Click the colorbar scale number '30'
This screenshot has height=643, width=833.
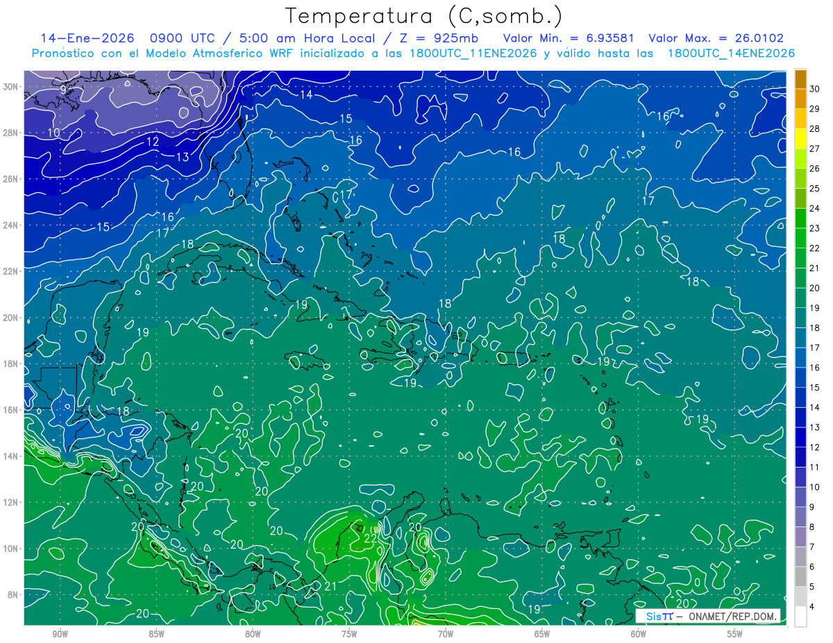pos(815,89)
